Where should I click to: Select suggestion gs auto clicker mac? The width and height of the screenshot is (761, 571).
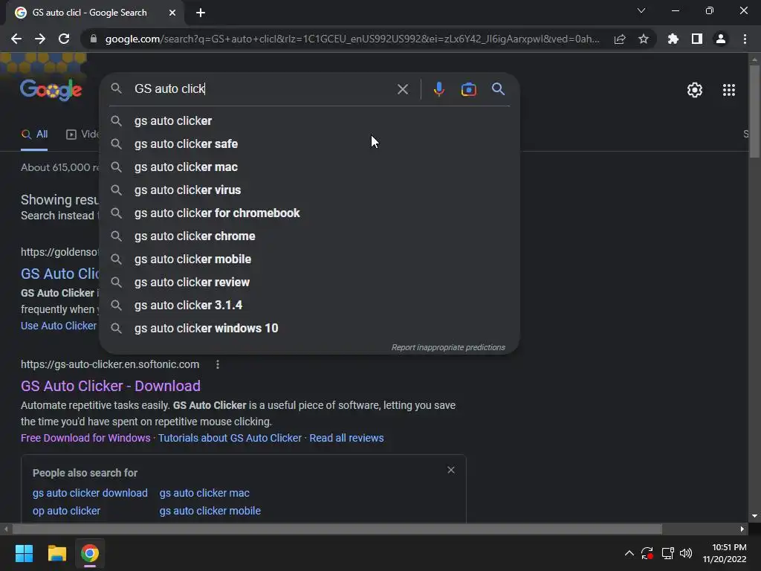click(x=309, y=167)
